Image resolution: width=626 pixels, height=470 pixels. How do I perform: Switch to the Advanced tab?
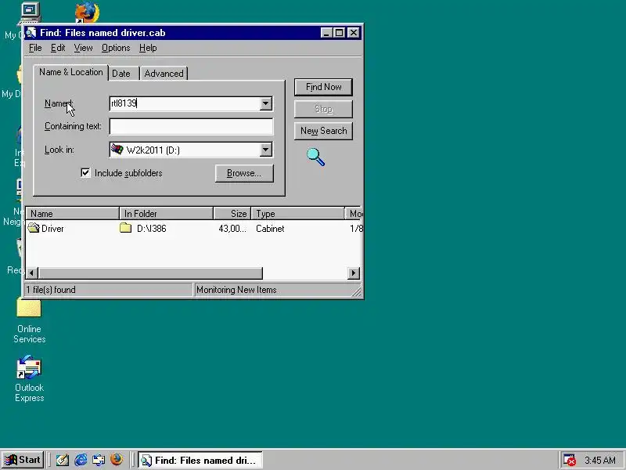point(164,74)
